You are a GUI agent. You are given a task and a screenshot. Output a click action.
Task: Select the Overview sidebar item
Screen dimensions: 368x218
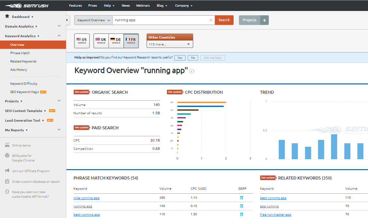pos(33,45)
